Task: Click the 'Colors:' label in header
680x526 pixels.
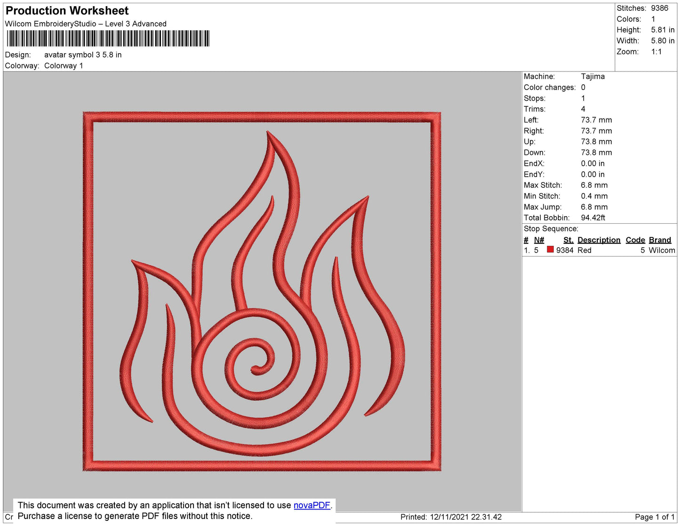Action: pyautogui.click(x=629, y=19)
